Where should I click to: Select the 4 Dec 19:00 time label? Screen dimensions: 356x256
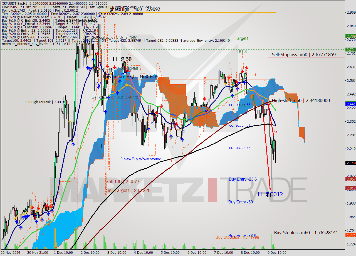point(144,253)
